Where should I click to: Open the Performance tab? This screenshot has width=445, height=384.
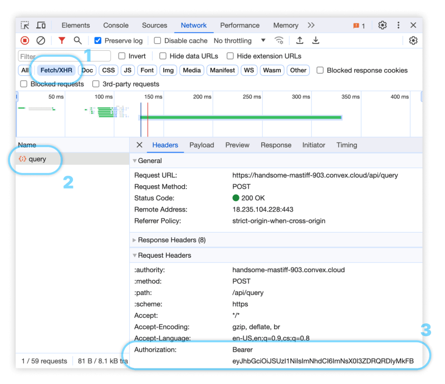pos(239,25)
